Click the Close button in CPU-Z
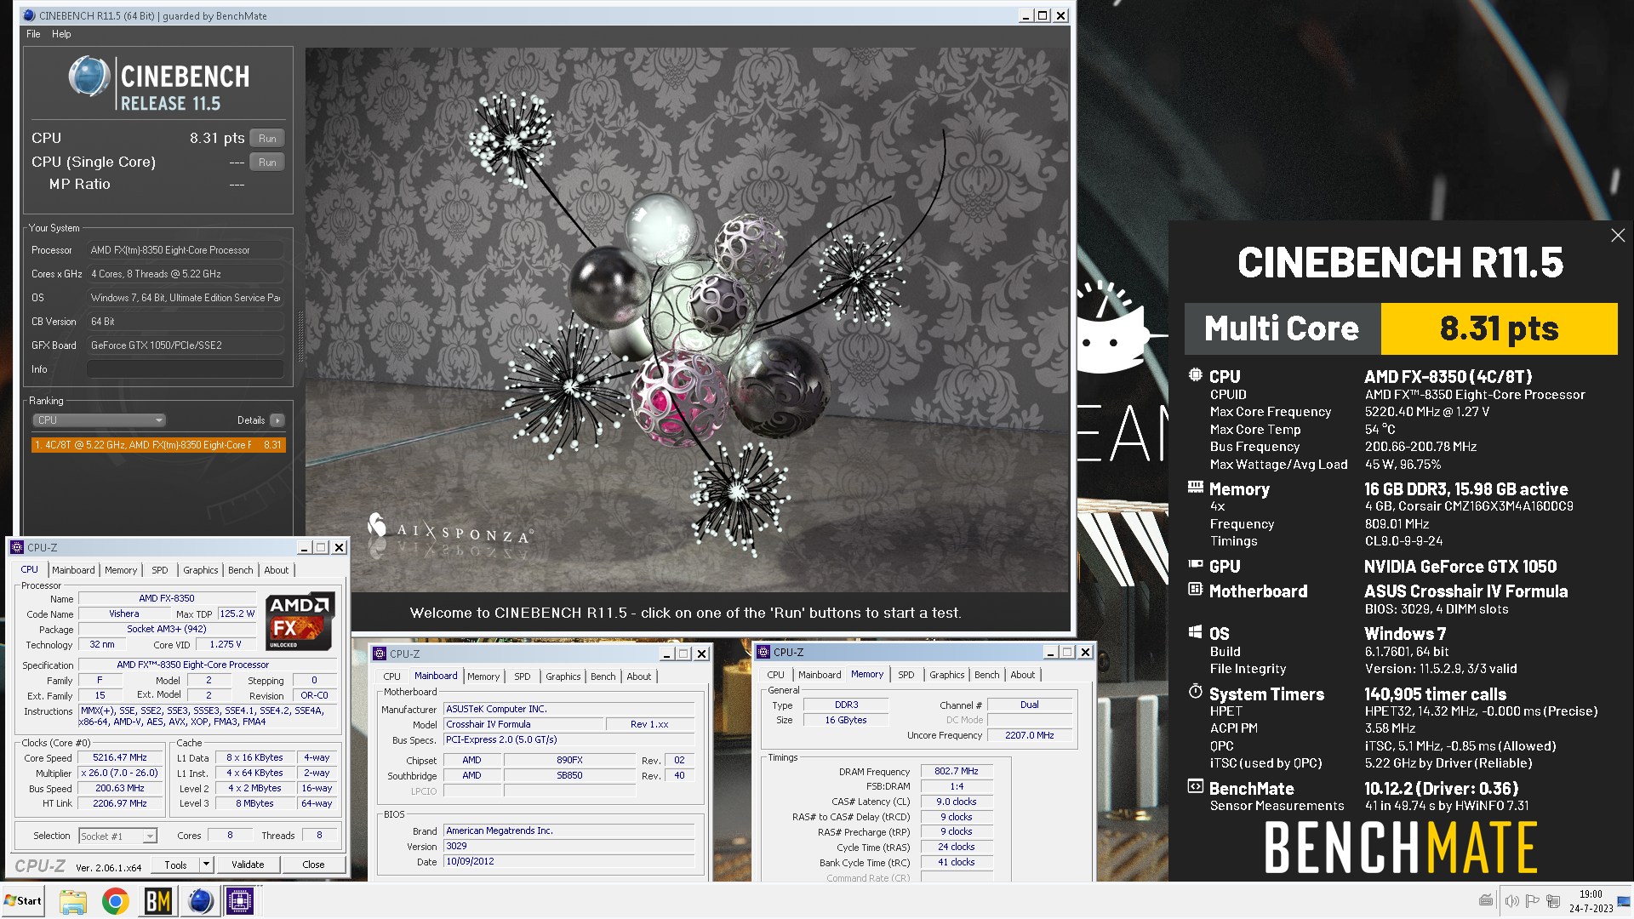1634x919 pixels. (x=313, y=865)
